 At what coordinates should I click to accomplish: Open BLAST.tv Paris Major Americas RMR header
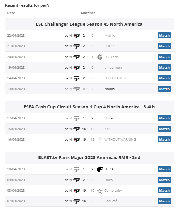point(89,157)
